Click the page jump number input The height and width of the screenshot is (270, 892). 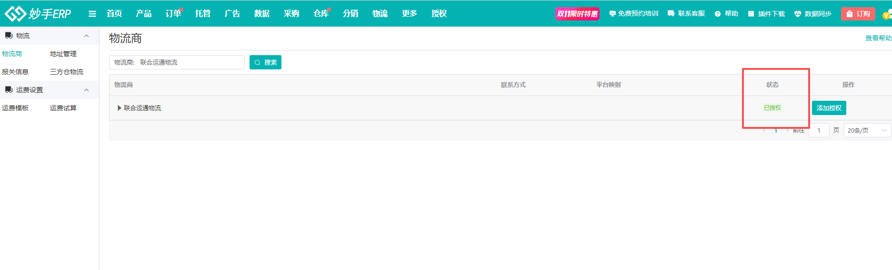coord(819,130)
